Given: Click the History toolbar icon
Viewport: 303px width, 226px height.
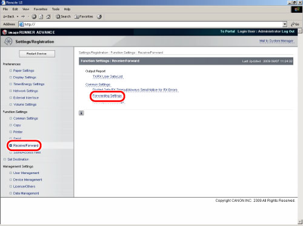Looking at the screenshot, I should click(x=99, y=16).
